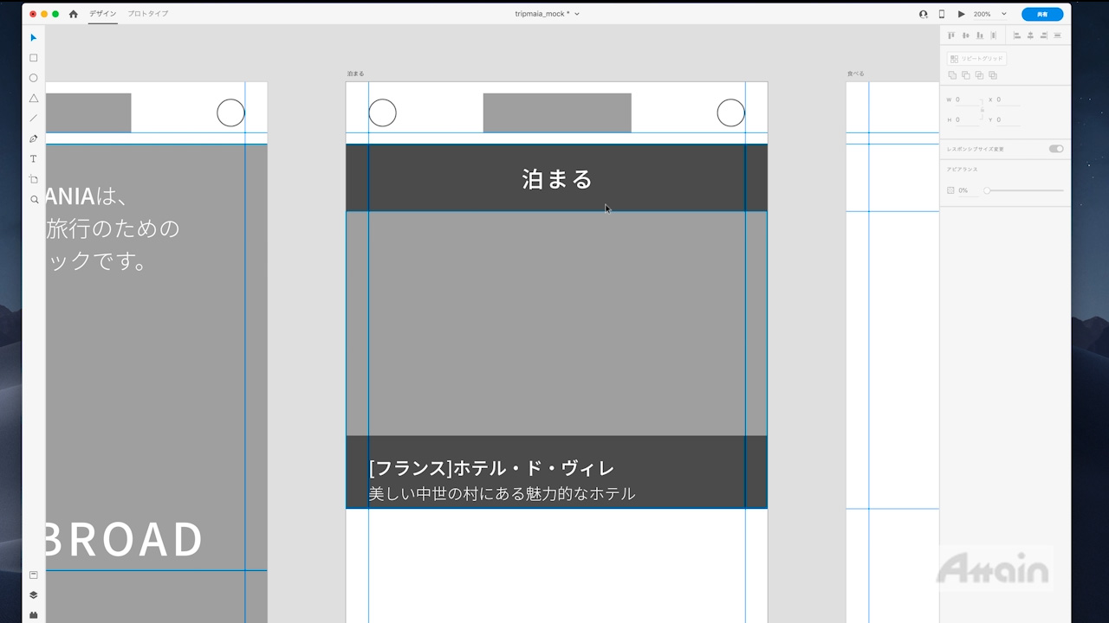Screen dimensions: 1109x623
Task: Click the desktop preview play button
Action: coord(961,14)
